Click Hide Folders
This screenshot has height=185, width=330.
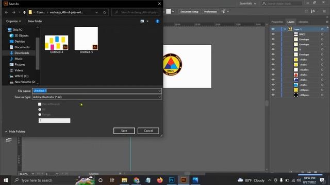point(15,132)
